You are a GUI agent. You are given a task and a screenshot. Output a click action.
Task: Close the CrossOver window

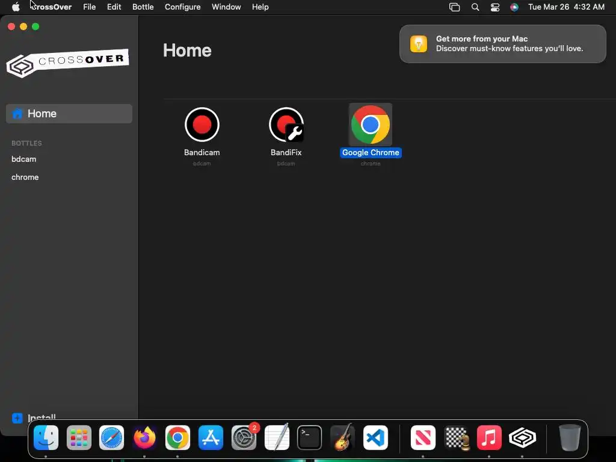pos(11,26)
